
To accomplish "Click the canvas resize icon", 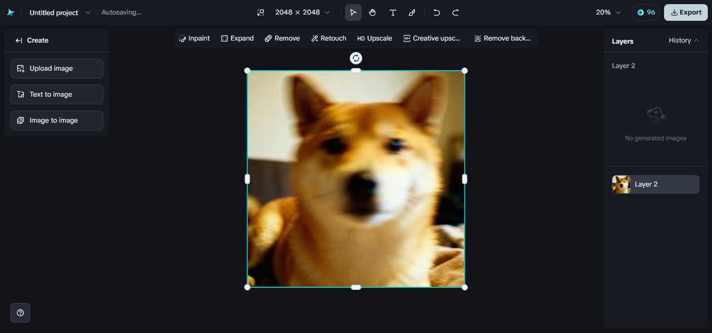I will (260, 12).
